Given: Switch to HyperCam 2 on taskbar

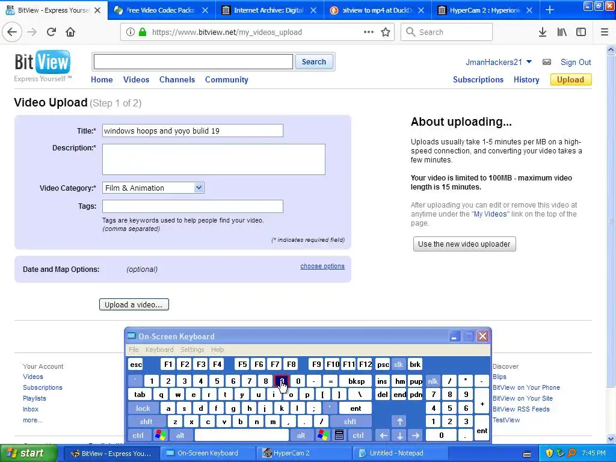Looking at the screenshot, I should 303,453.
